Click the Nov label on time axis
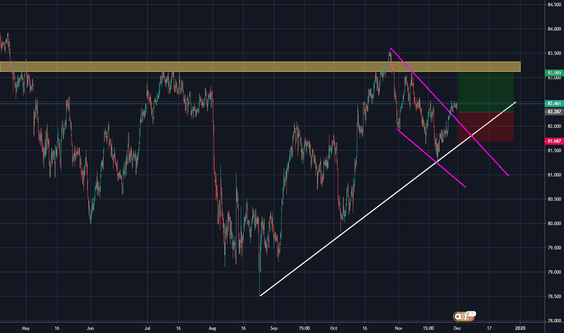Viewport: 564px width, 333px height. [398, 328]
